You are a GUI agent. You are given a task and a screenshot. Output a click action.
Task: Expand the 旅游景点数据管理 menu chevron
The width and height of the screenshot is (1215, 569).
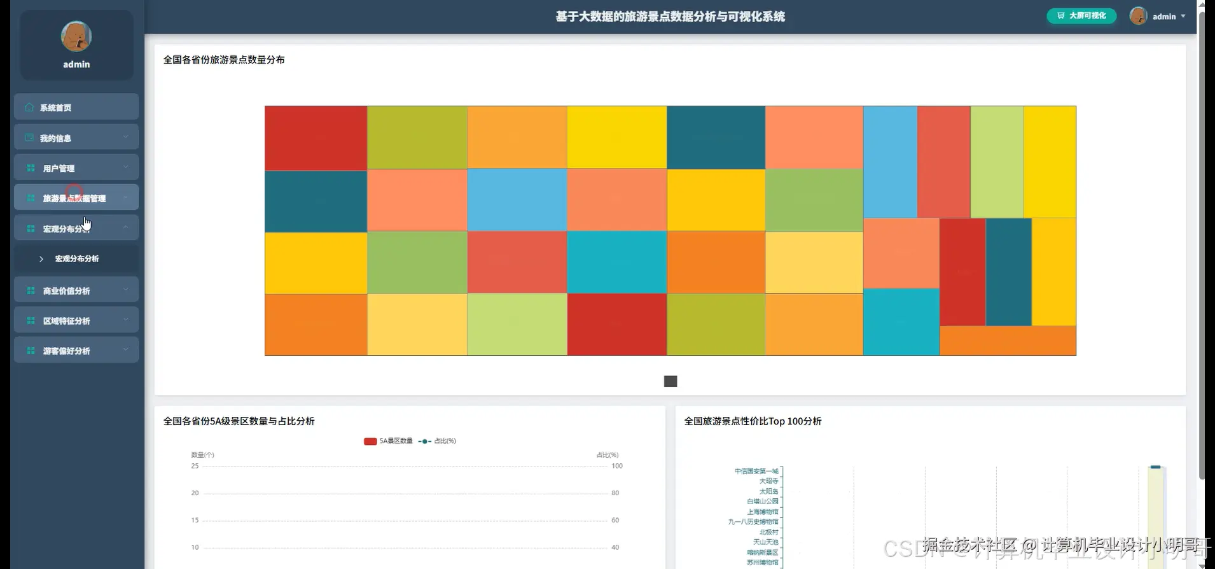(125, 197)
